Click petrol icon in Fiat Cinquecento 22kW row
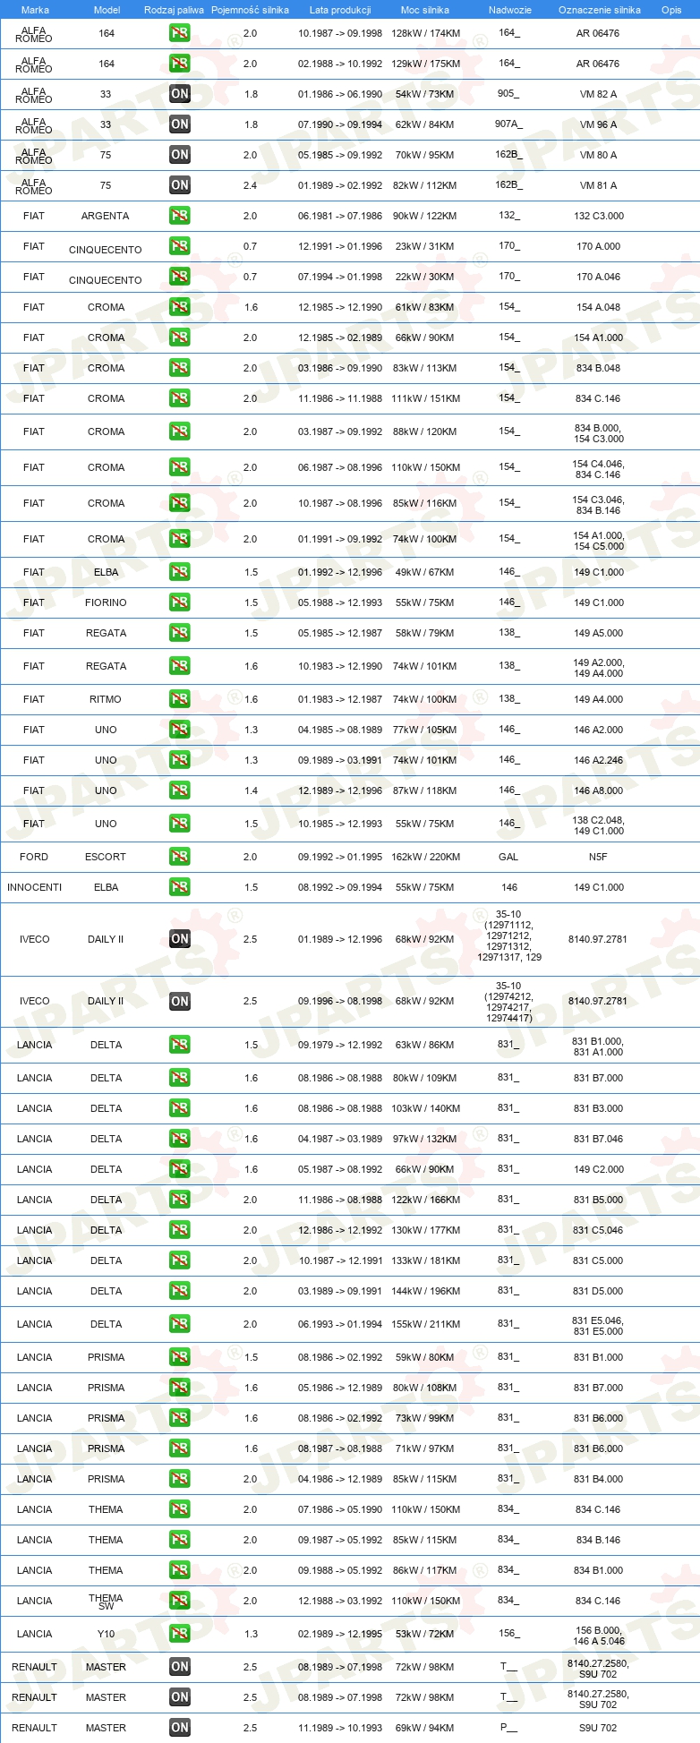The width and height of the screenshot is (700, 1743). [180, 277]
